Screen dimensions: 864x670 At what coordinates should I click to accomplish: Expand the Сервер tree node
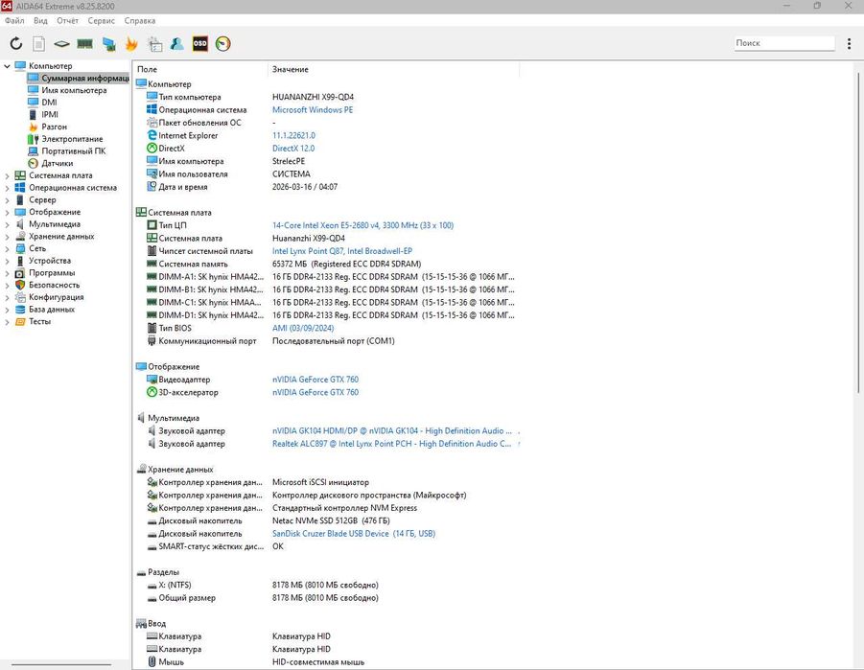(x=7, y=200)
